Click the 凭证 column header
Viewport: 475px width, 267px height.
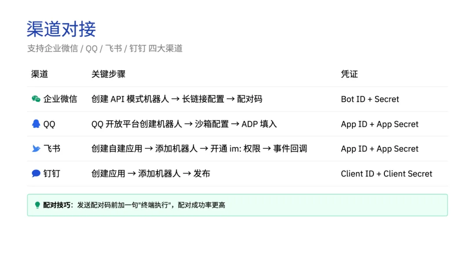click(349, 74)
